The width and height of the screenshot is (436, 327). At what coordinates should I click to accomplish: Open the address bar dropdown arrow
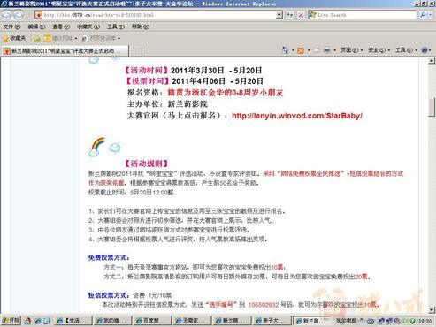pyautogui.click(x=279, y=15)
